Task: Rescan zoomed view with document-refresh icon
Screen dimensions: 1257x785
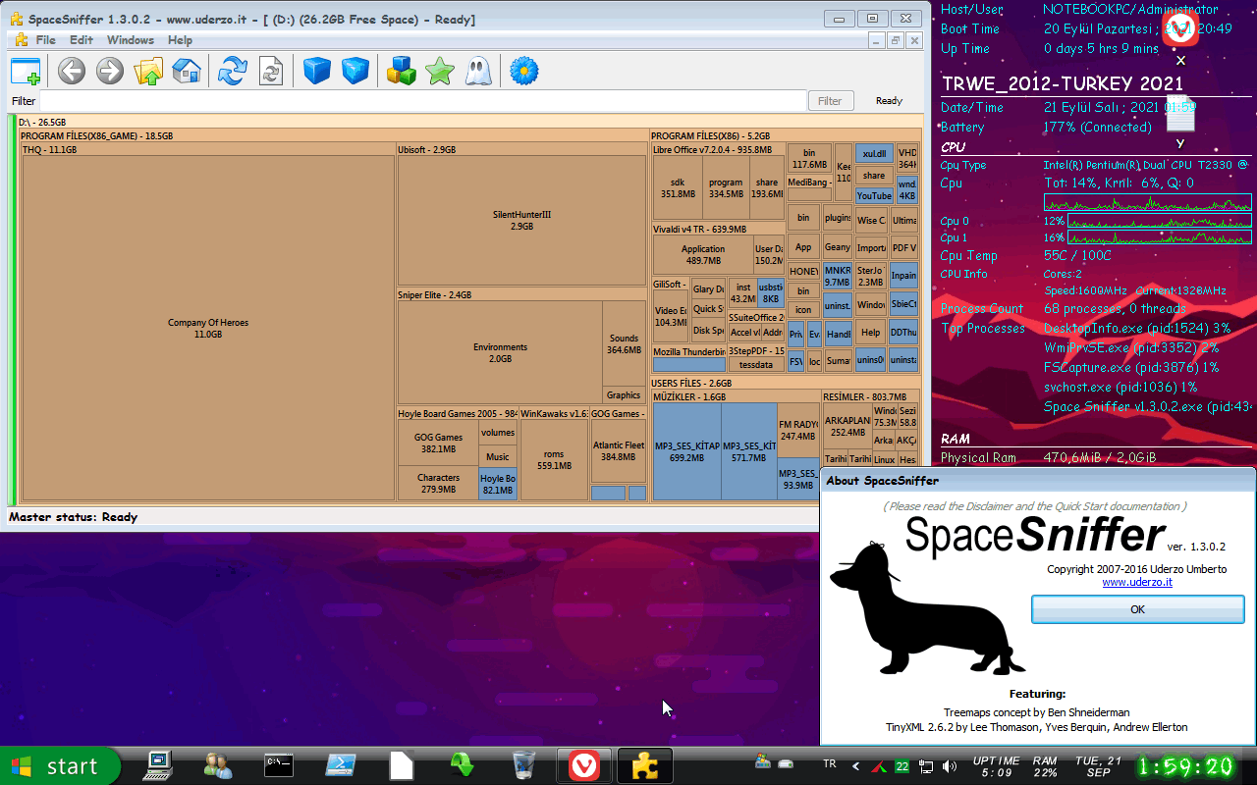Action: click(x=271, y=71)
